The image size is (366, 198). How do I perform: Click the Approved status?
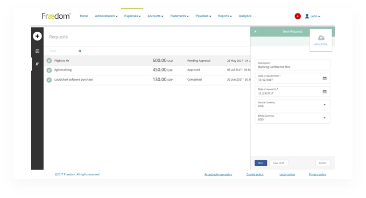[194, 70]
